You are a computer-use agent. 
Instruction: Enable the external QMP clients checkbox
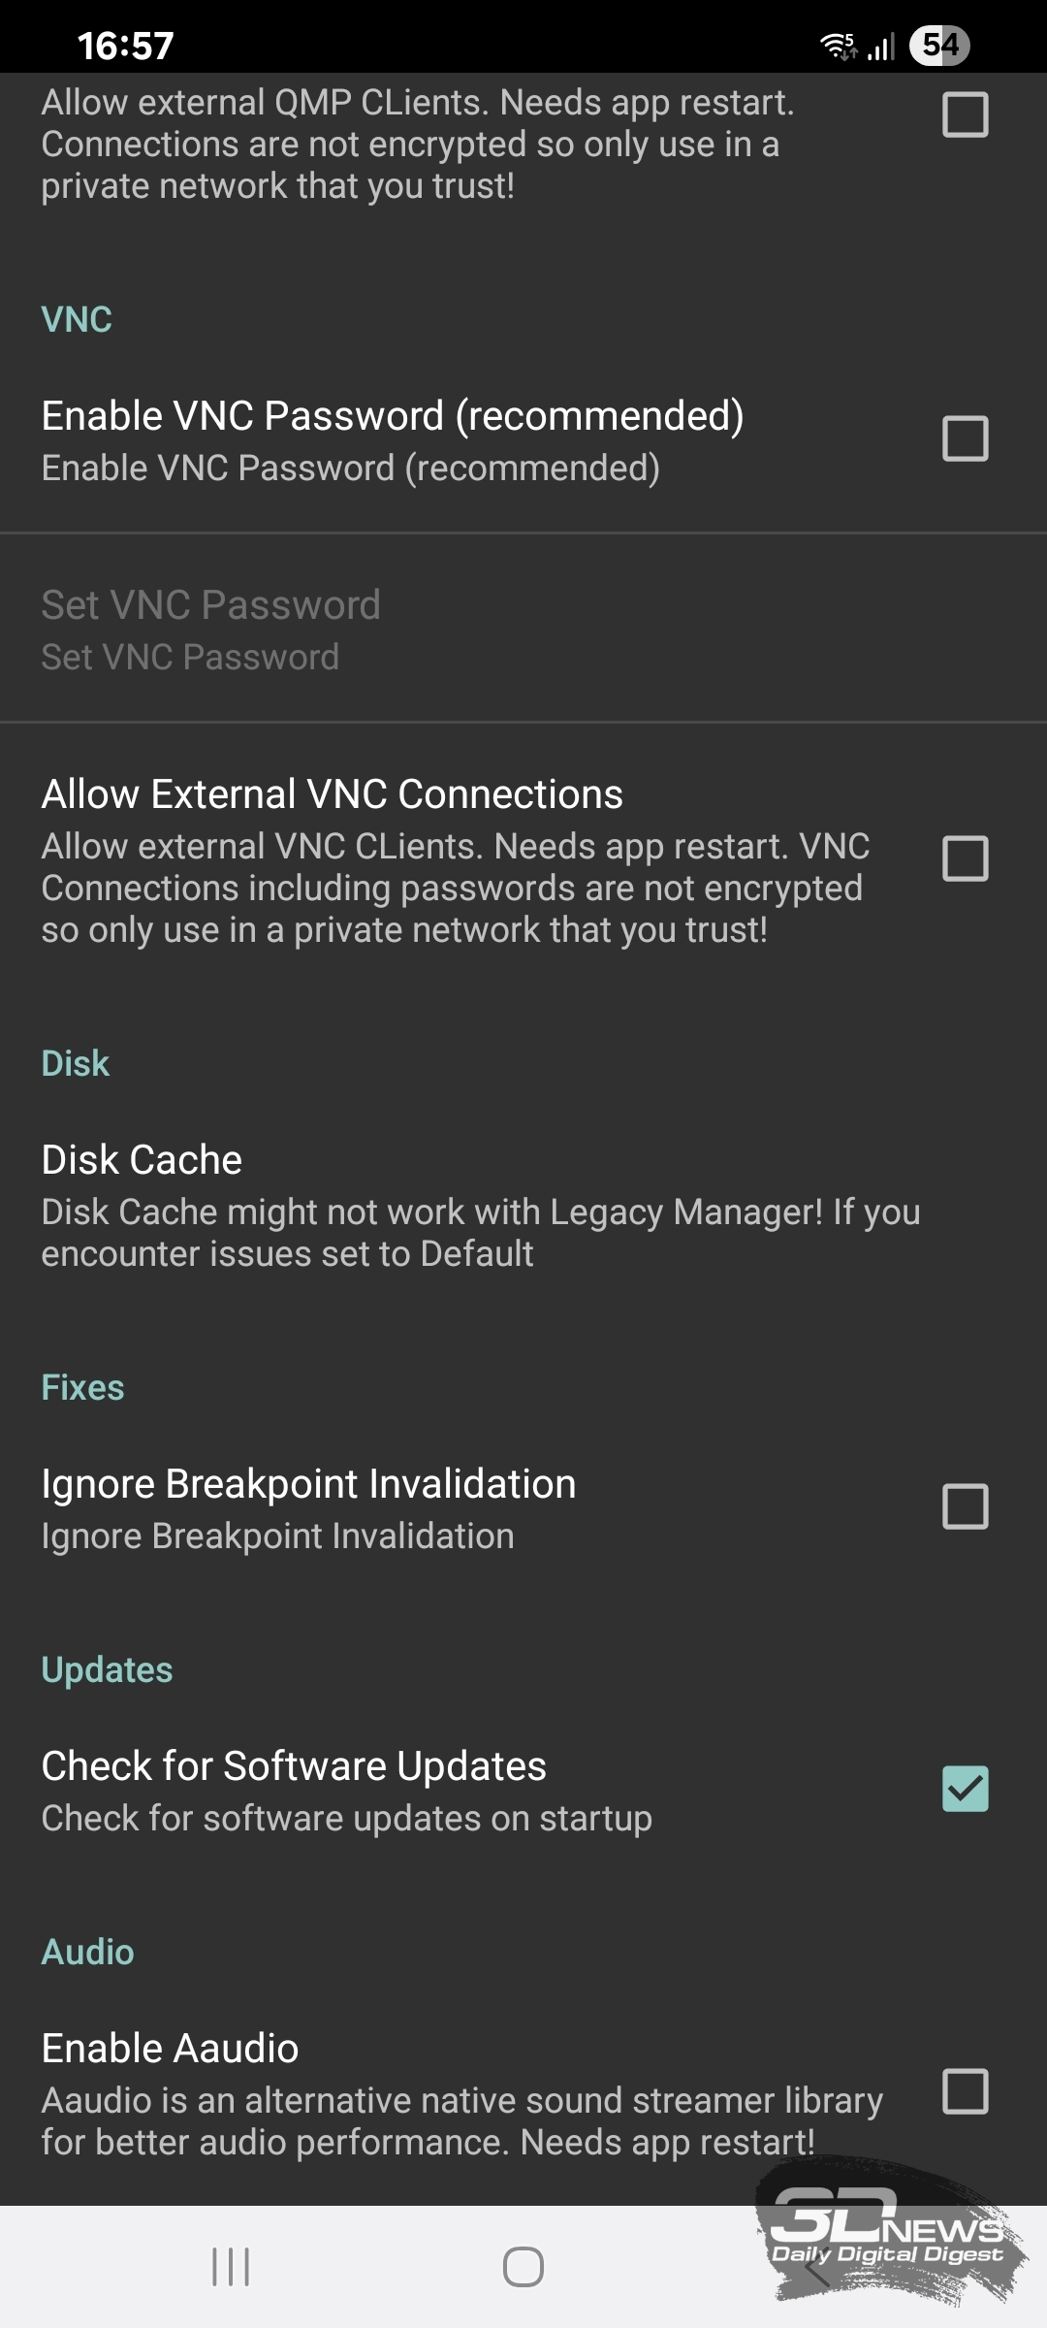[965, 115]
